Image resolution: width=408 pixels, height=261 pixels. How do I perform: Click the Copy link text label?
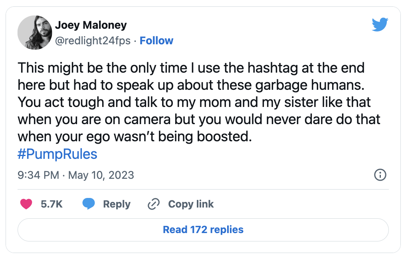tap(191, 204)
